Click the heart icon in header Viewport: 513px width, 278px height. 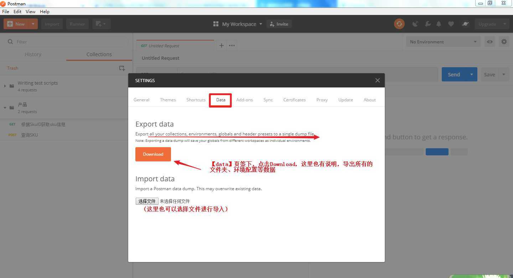(x=451, y=24)
